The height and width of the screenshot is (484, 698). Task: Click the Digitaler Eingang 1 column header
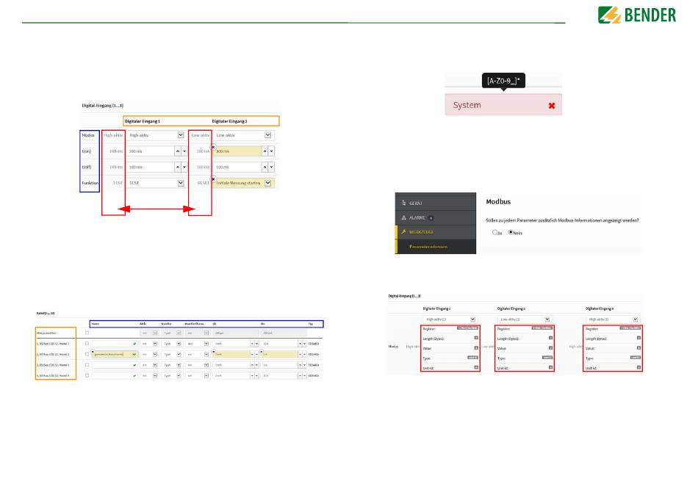[142, 121]
